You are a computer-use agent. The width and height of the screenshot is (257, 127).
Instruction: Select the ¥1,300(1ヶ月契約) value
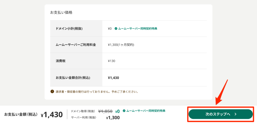click(121, 45)
